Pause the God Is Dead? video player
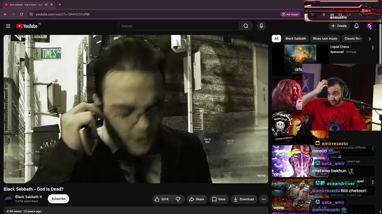The height and width of the screenshot is (214, 382). pyautogui.click(x=136, y=109)
